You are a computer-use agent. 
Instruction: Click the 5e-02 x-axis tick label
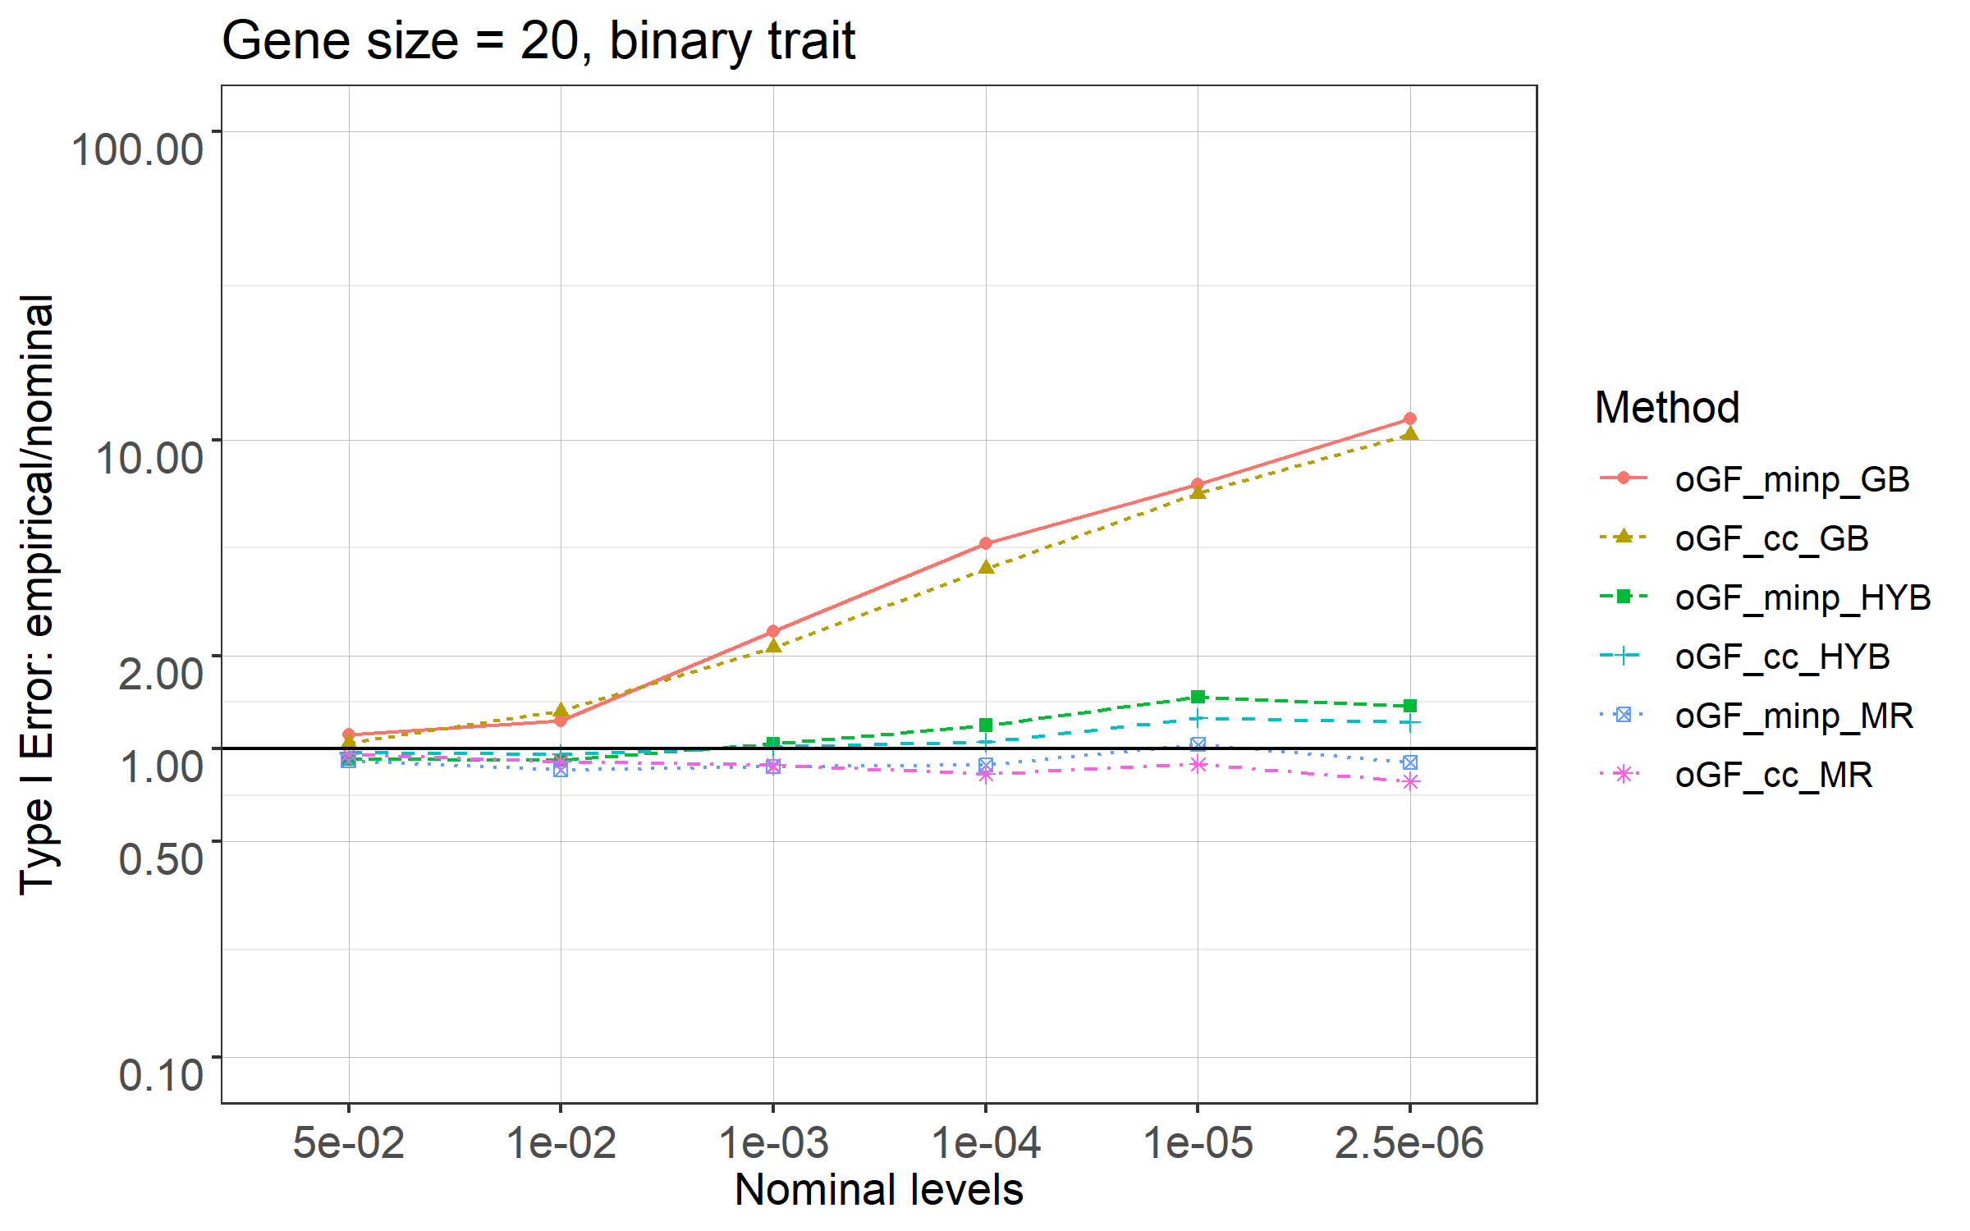click(349, 1142)
